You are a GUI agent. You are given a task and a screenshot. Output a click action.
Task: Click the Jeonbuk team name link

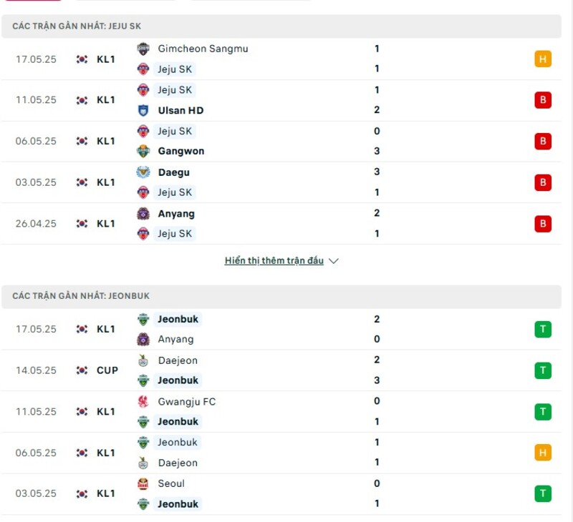178,319
